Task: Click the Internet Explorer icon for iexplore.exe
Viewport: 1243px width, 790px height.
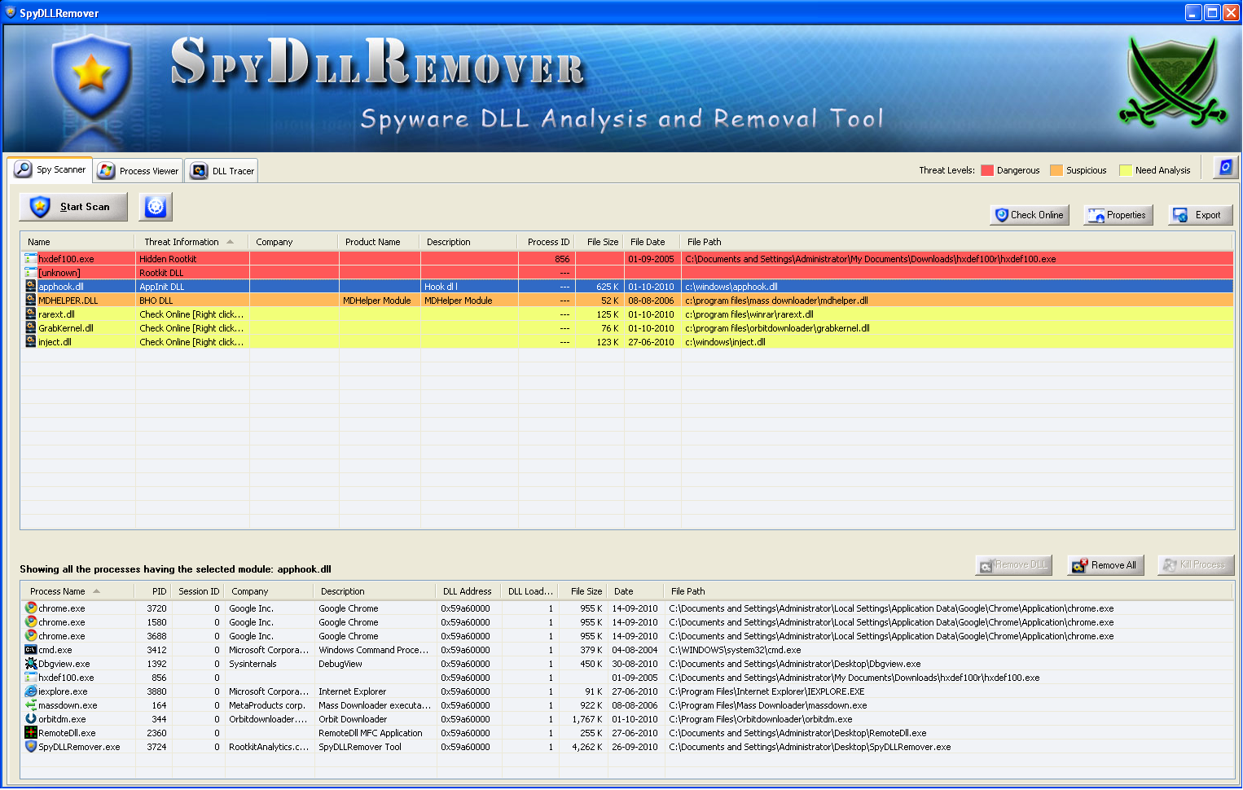Action: [x=31, y=691]
